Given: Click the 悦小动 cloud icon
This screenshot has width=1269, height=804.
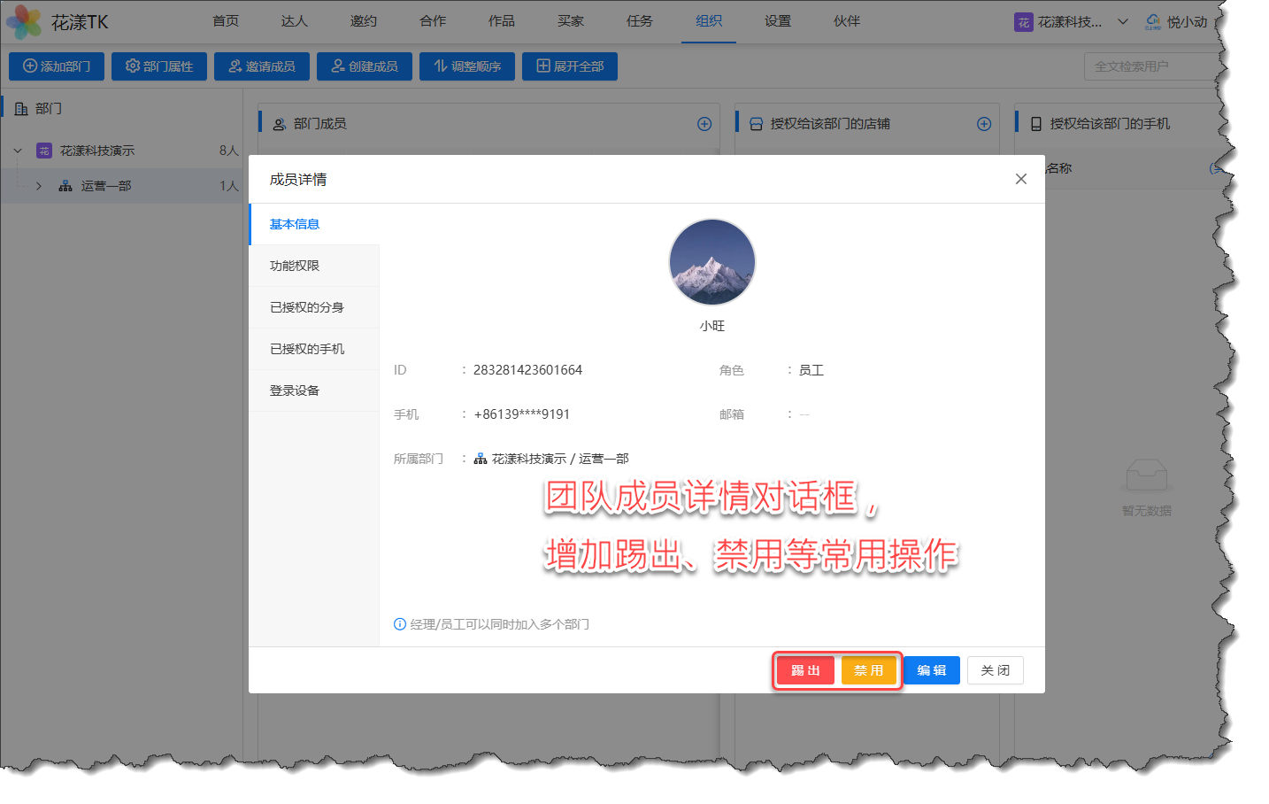Looking at the screenshot, I should [1152, 21].
